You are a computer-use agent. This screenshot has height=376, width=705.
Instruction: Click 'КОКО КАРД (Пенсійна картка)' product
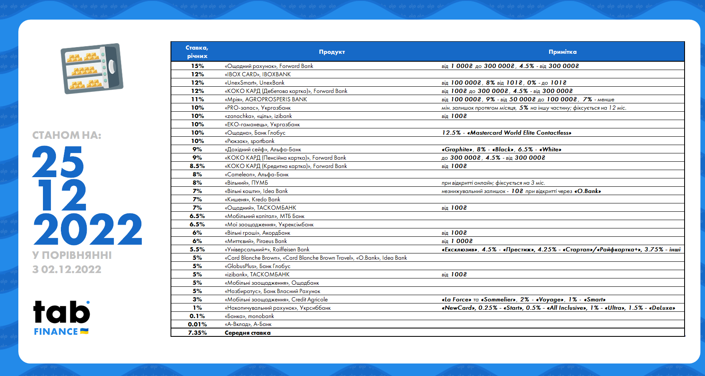tap(285, 158)
